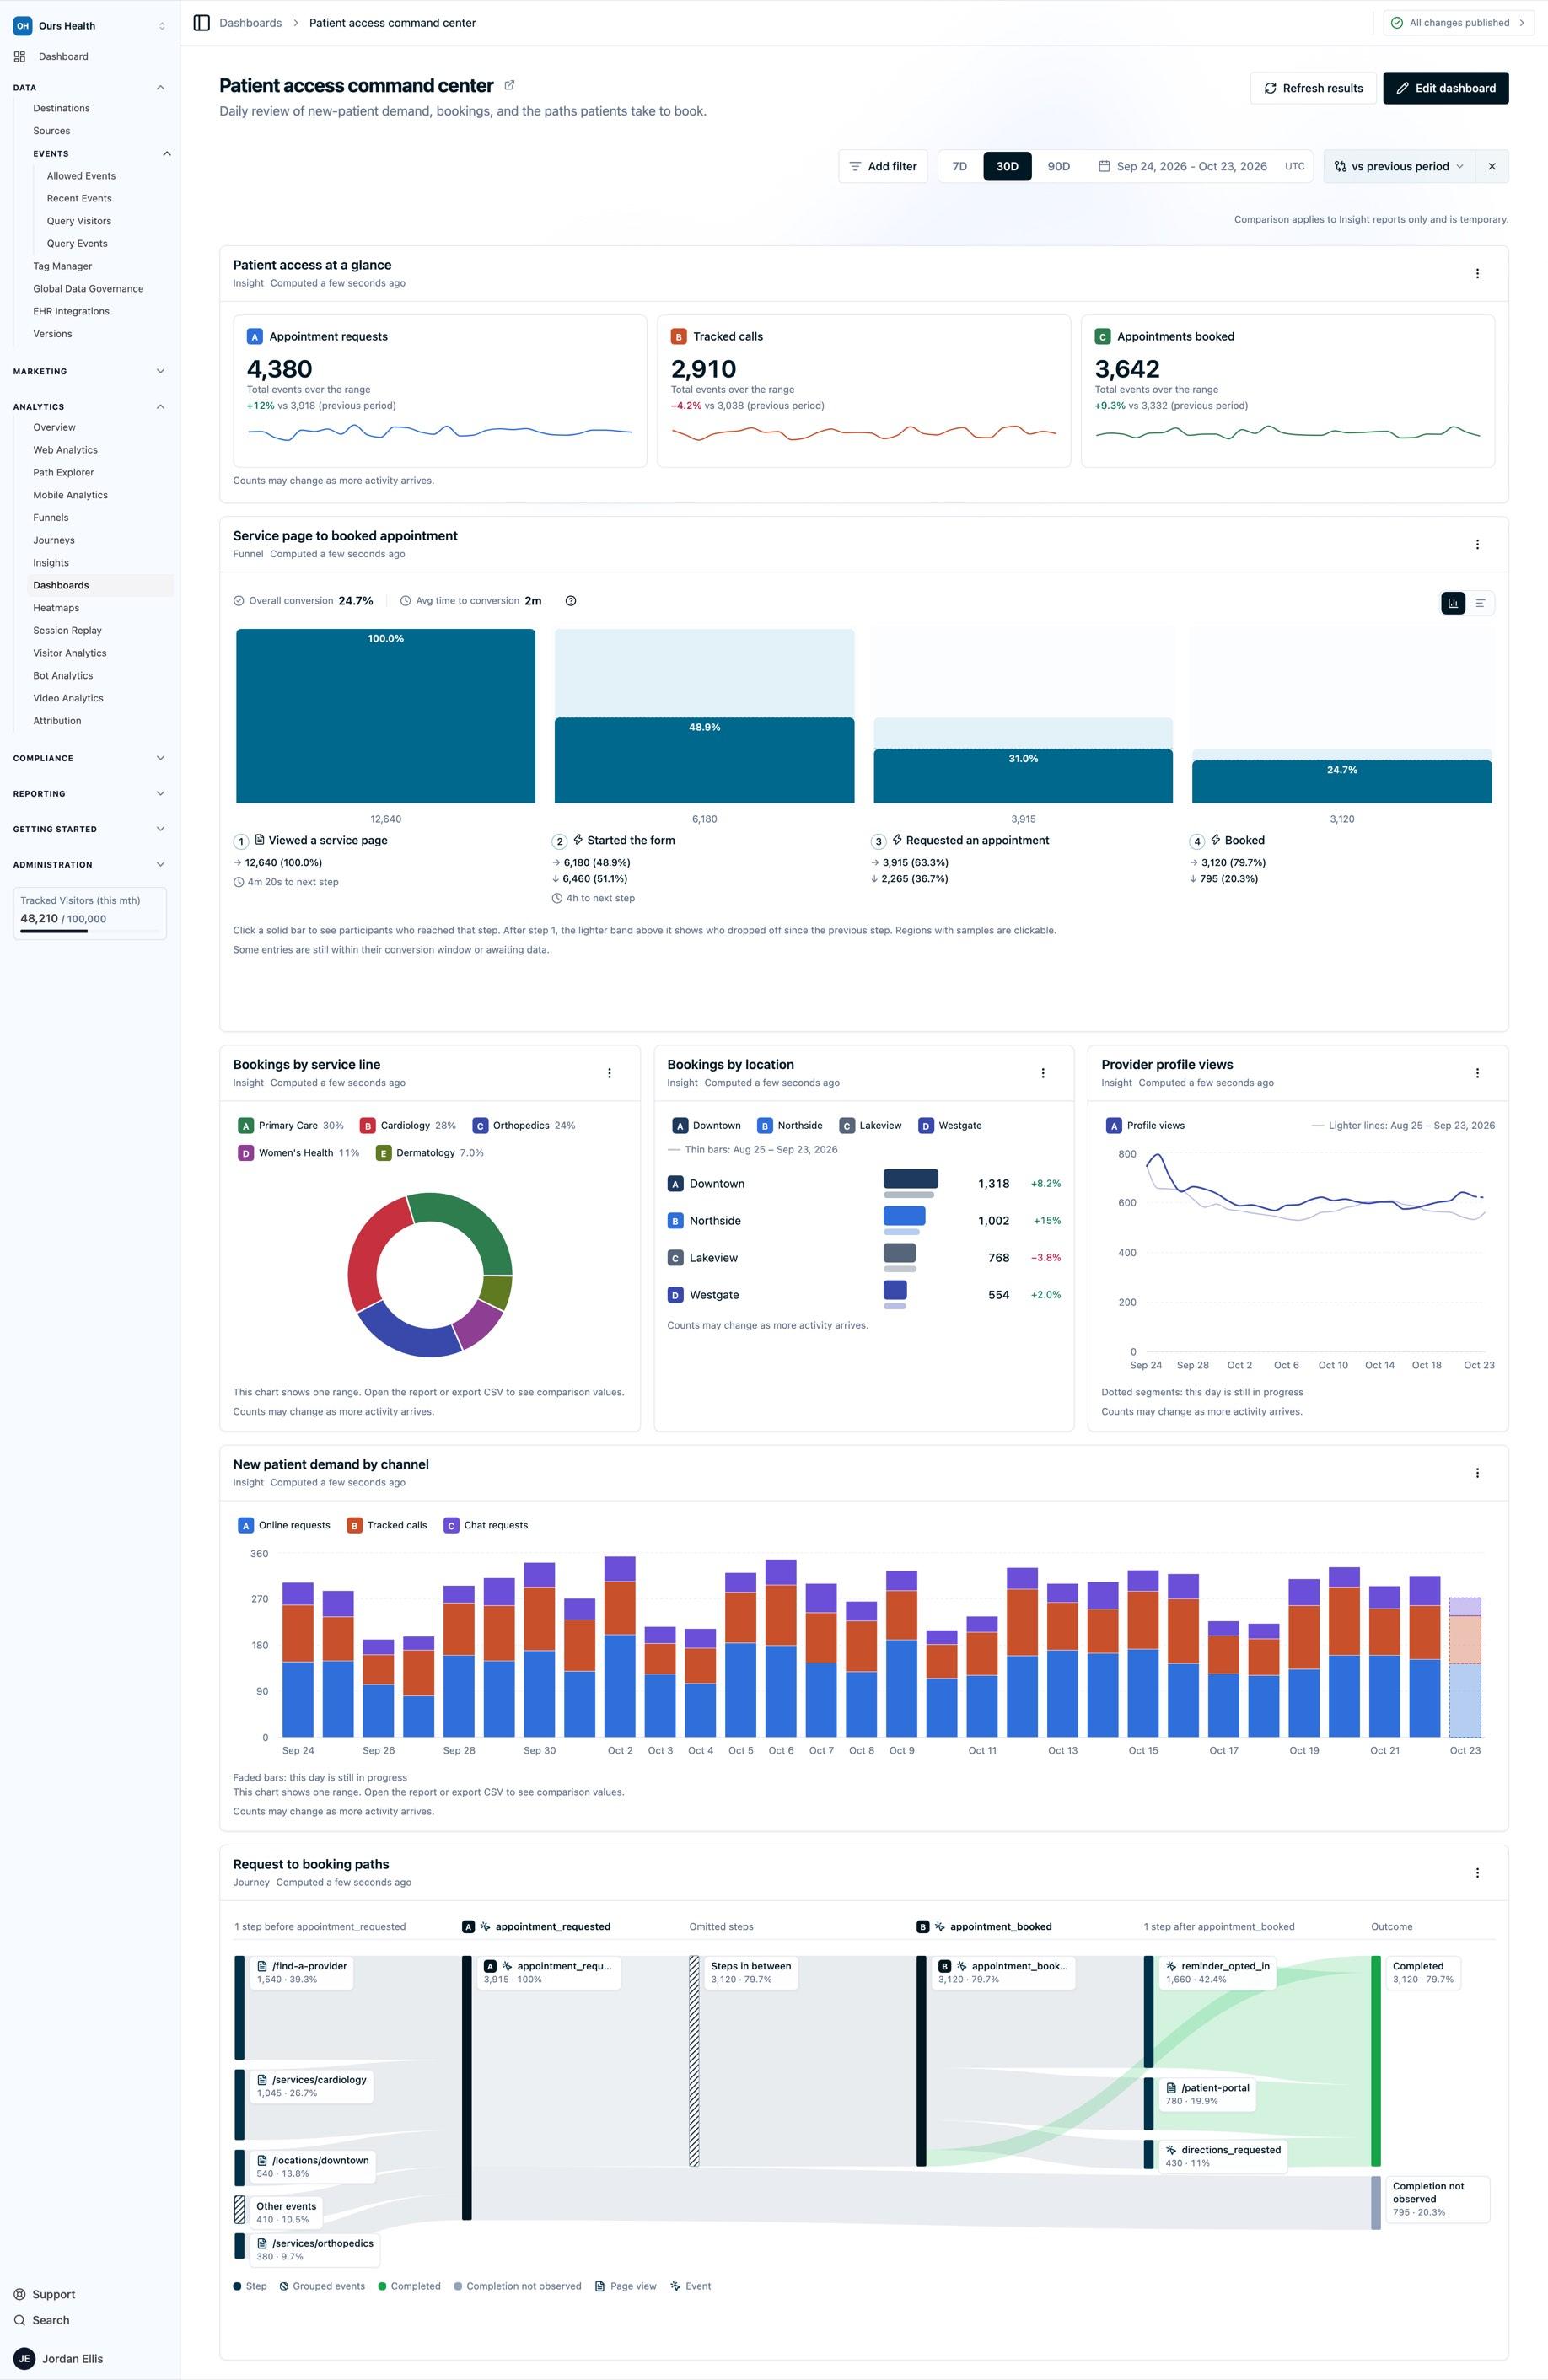Viewport: 1548px width, 2380px height.
Task: Open Session Replay in sidebar
Action: (x=67, y=631)
